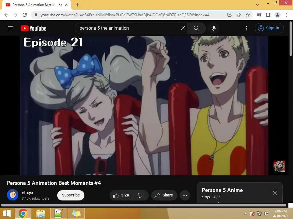Open Chrome media controls icon
This screenshot has height=219, width=293.
pos(259,15)
